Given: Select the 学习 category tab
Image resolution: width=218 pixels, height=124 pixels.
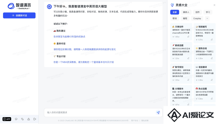Looking at the screenshot, I should coord(208,12).
